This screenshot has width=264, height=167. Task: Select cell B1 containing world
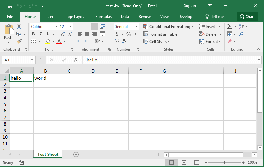pyautogui.click(x=45, y=78)
